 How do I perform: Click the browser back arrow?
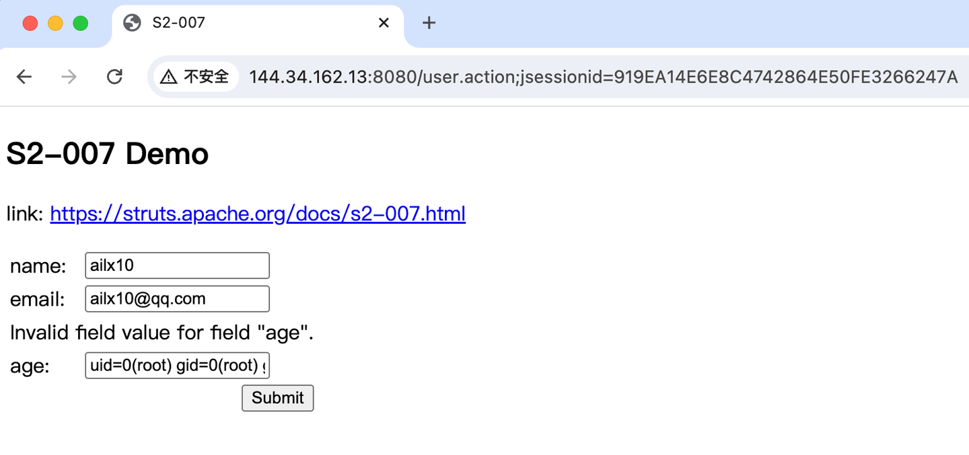(24, 77)
